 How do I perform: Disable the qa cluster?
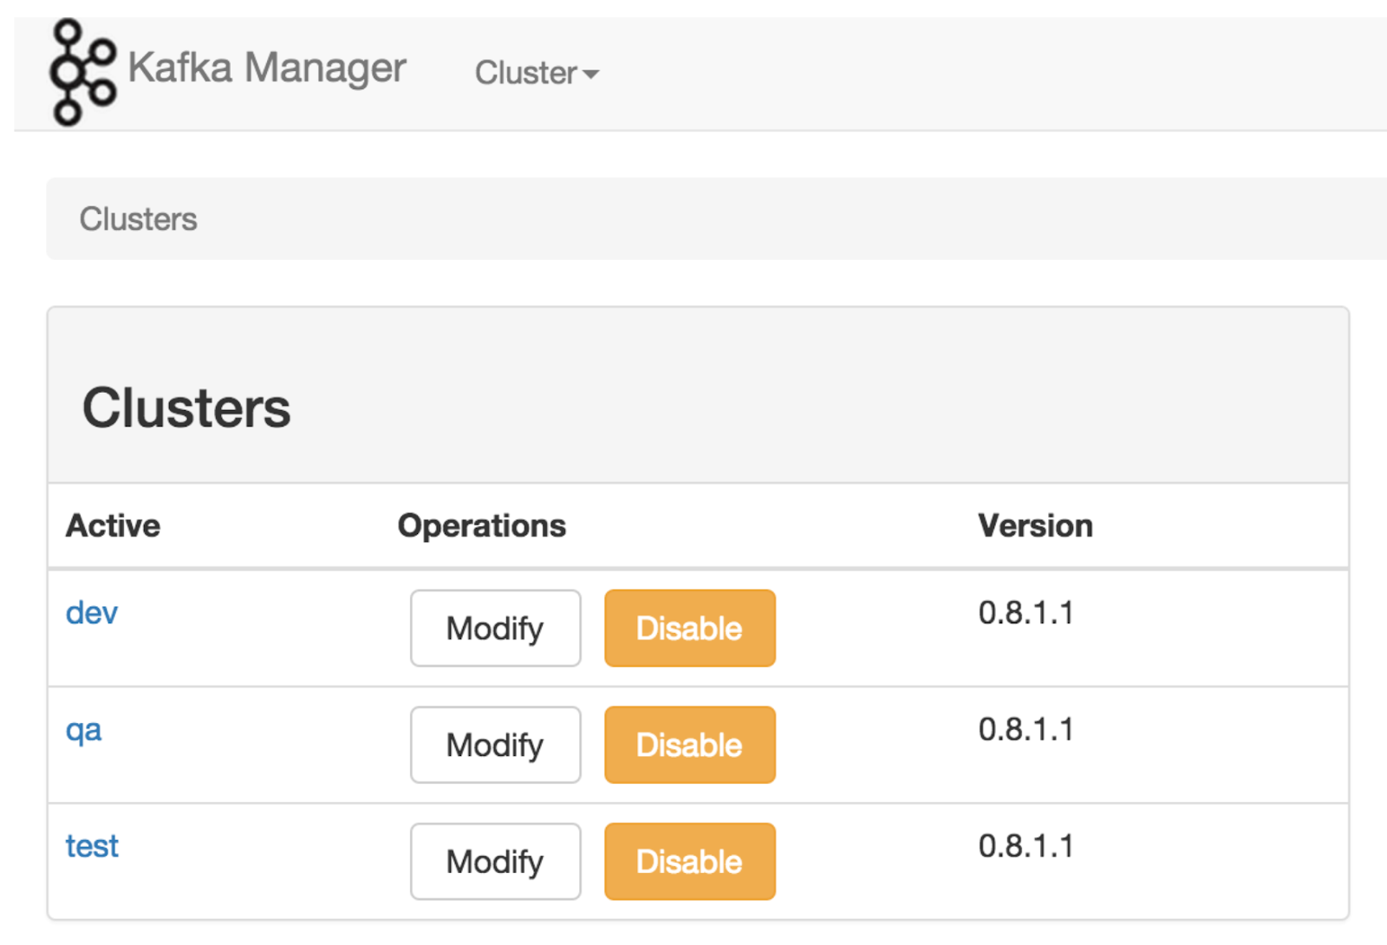(689, 746)
